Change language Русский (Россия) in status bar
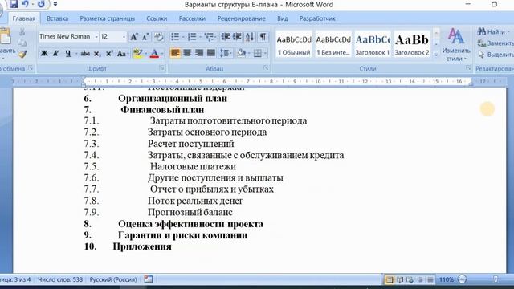This screenshot has height=289, width=514. click(113, 279)
